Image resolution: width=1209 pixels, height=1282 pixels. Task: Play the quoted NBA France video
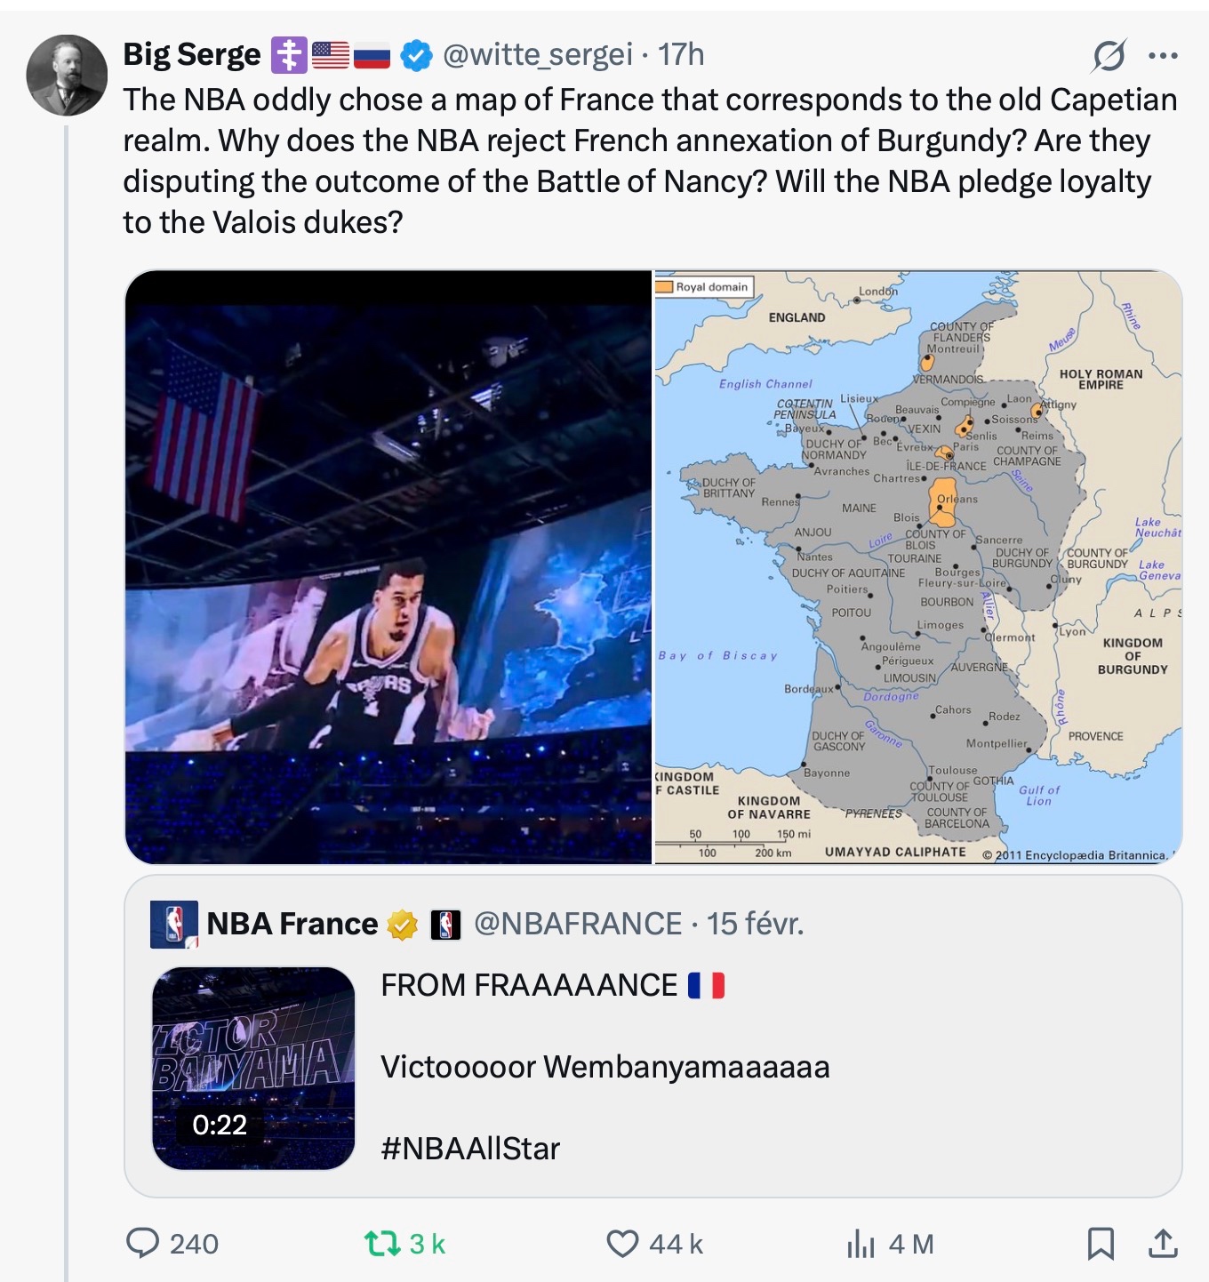coord(253,1068)
